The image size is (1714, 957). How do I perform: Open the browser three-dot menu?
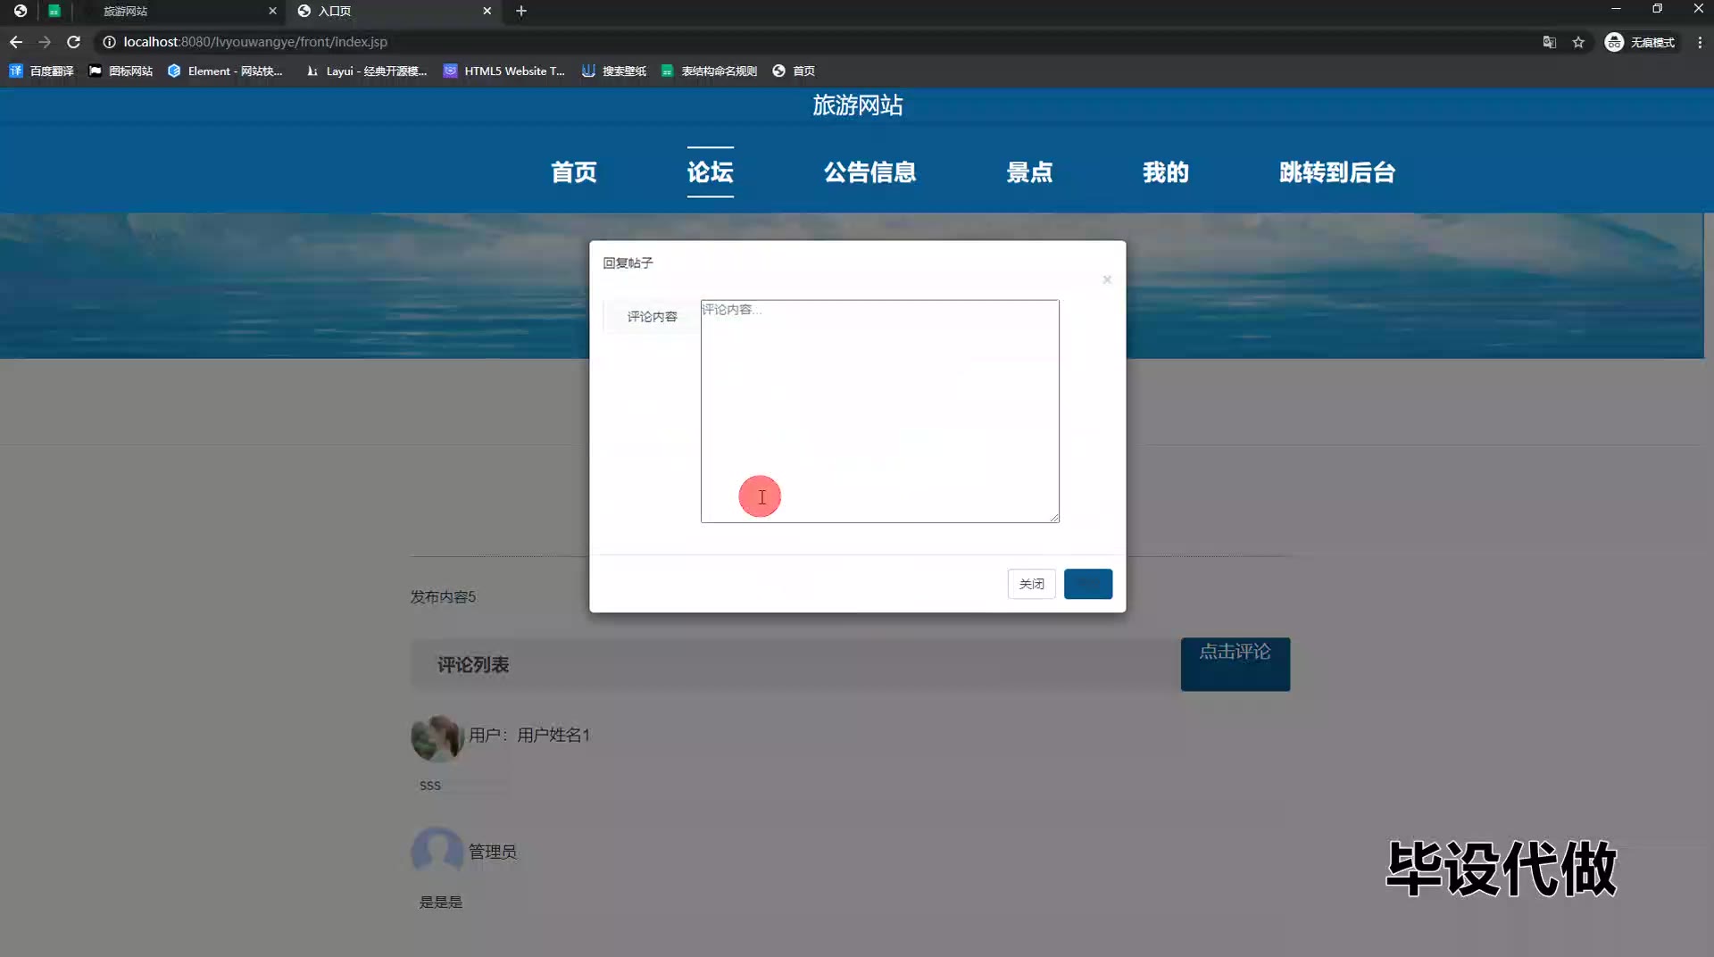(1700, 42)
